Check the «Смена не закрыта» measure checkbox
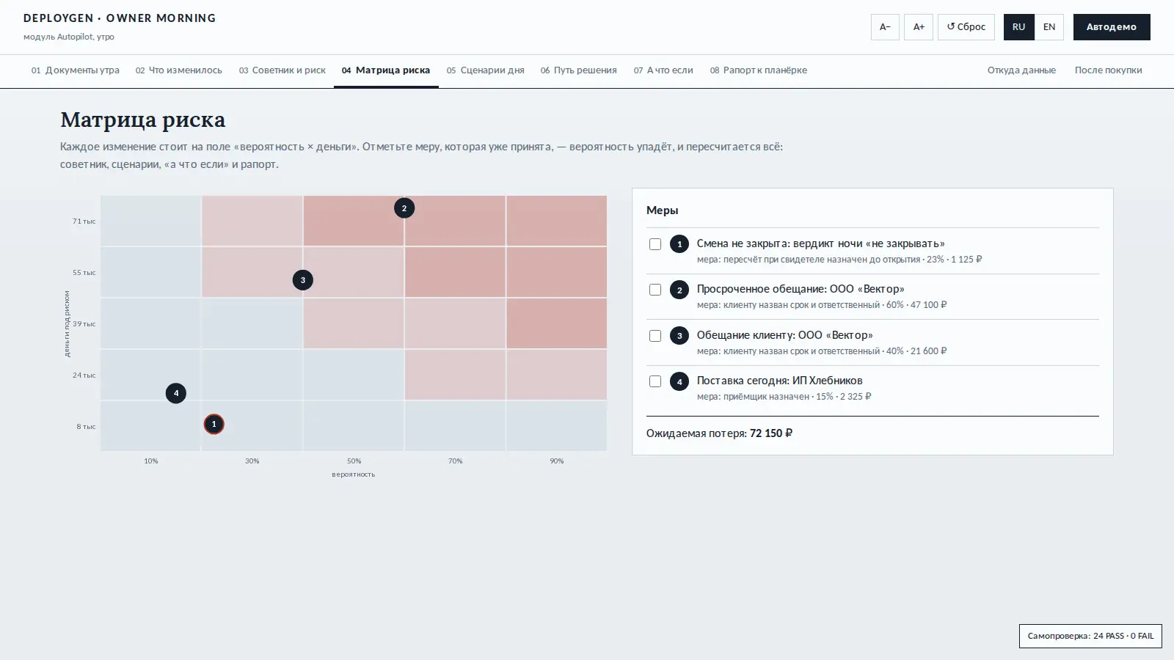This screenshot has width=1174, height=660. click(655, 244)
